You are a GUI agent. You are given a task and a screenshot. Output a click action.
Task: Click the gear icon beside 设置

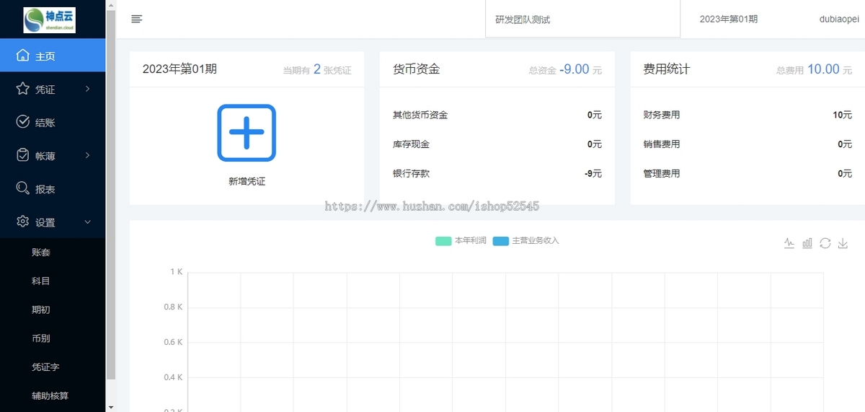click(23, 222)
